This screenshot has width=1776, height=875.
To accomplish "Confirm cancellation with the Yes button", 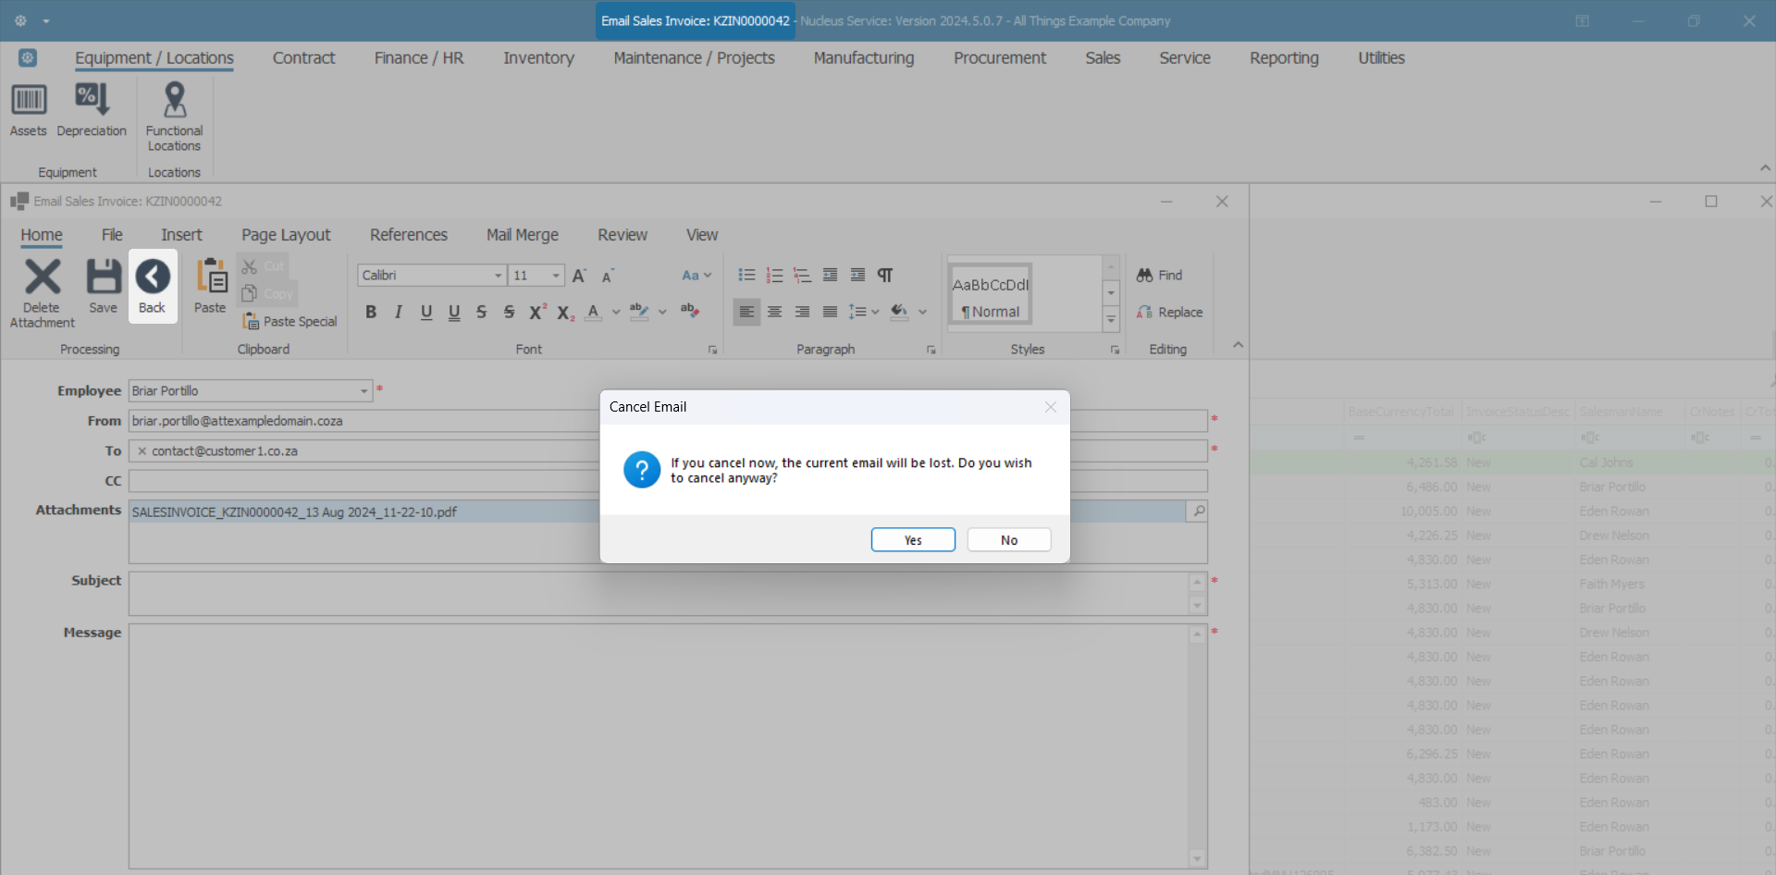I will (x=913, y=540).
